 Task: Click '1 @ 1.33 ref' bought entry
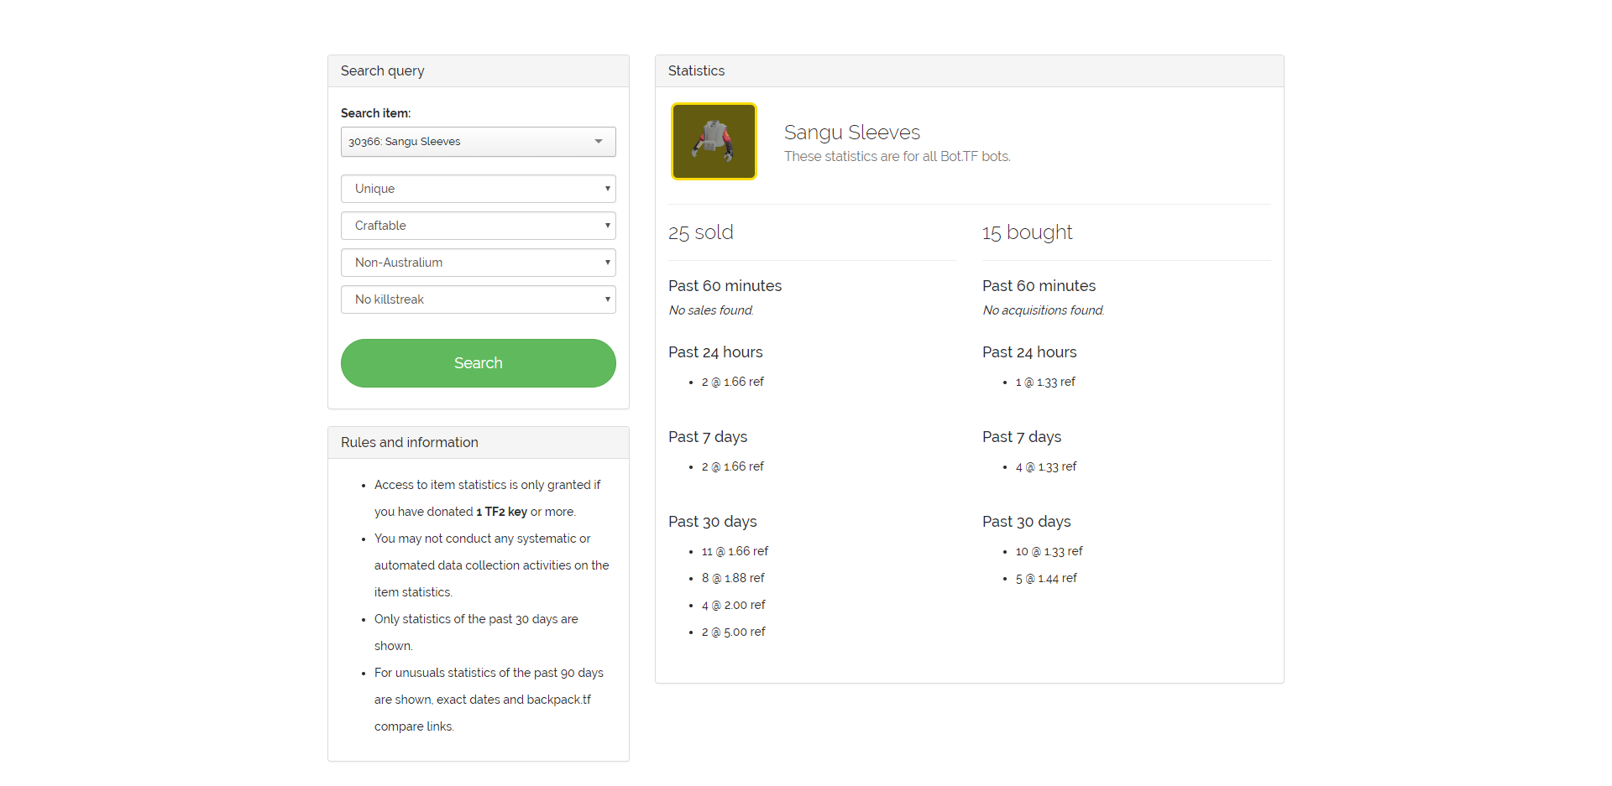(x=1045, y=382)
